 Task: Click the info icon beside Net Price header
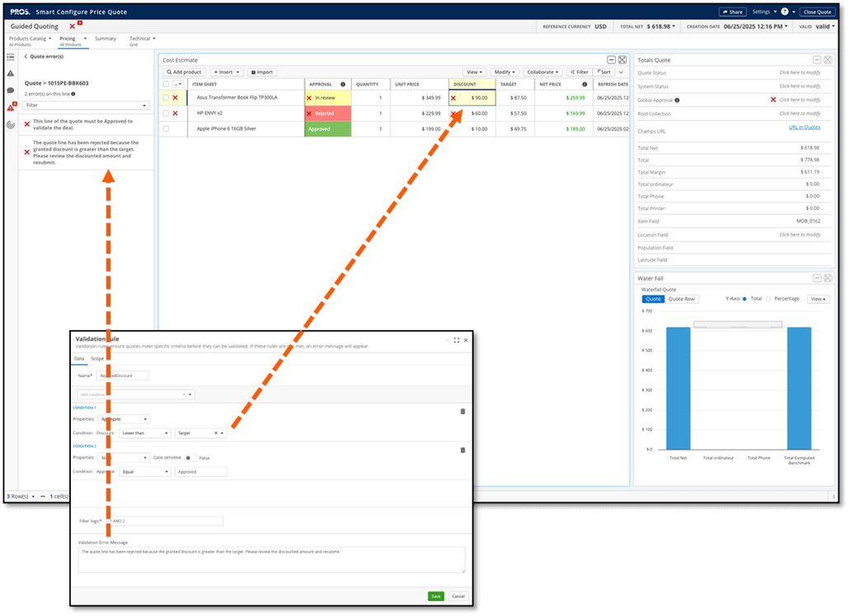pos(584,84)
